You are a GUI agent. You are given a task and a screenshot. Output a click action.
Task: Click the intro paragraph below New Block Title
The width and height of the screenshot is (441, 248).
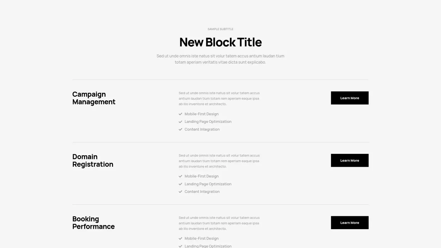click(x=220, y=59)
